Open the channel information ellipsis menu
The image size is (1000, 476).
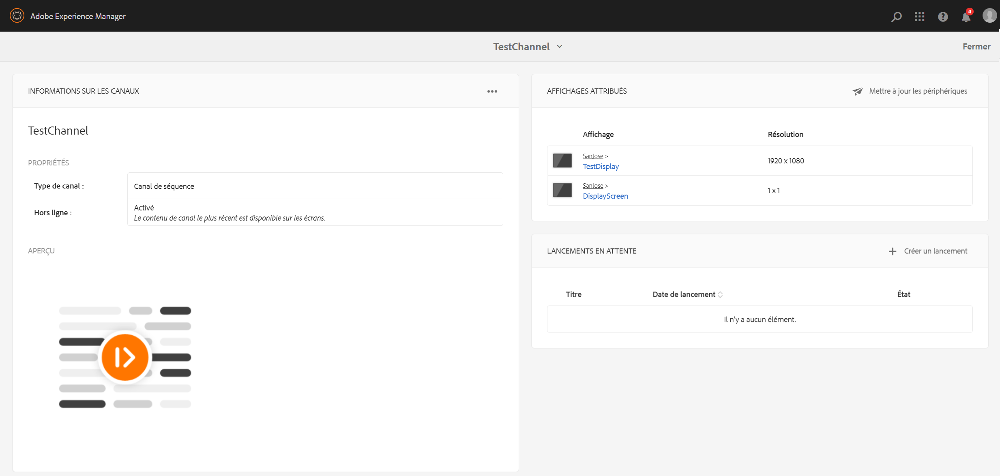click(492, 91)
